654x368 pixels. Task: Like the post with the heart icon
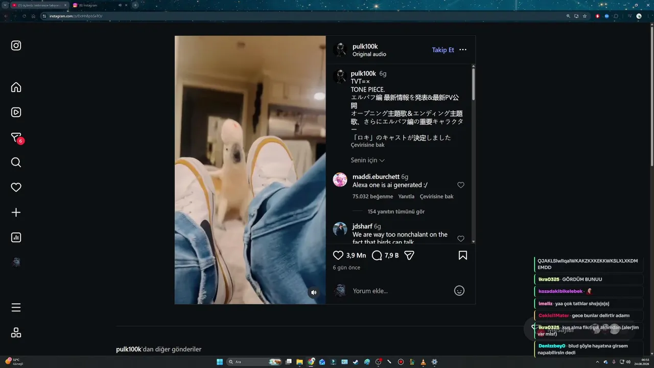pyautogui.click(x=338, y=255)
